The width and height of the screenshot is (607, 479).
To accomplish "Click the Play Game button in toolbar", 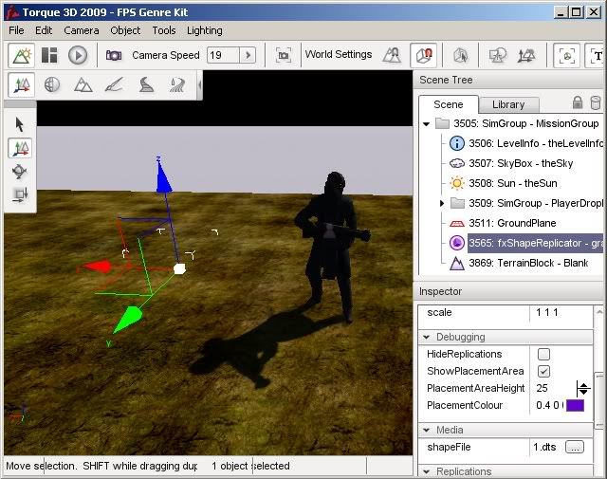I will [78, 55].
